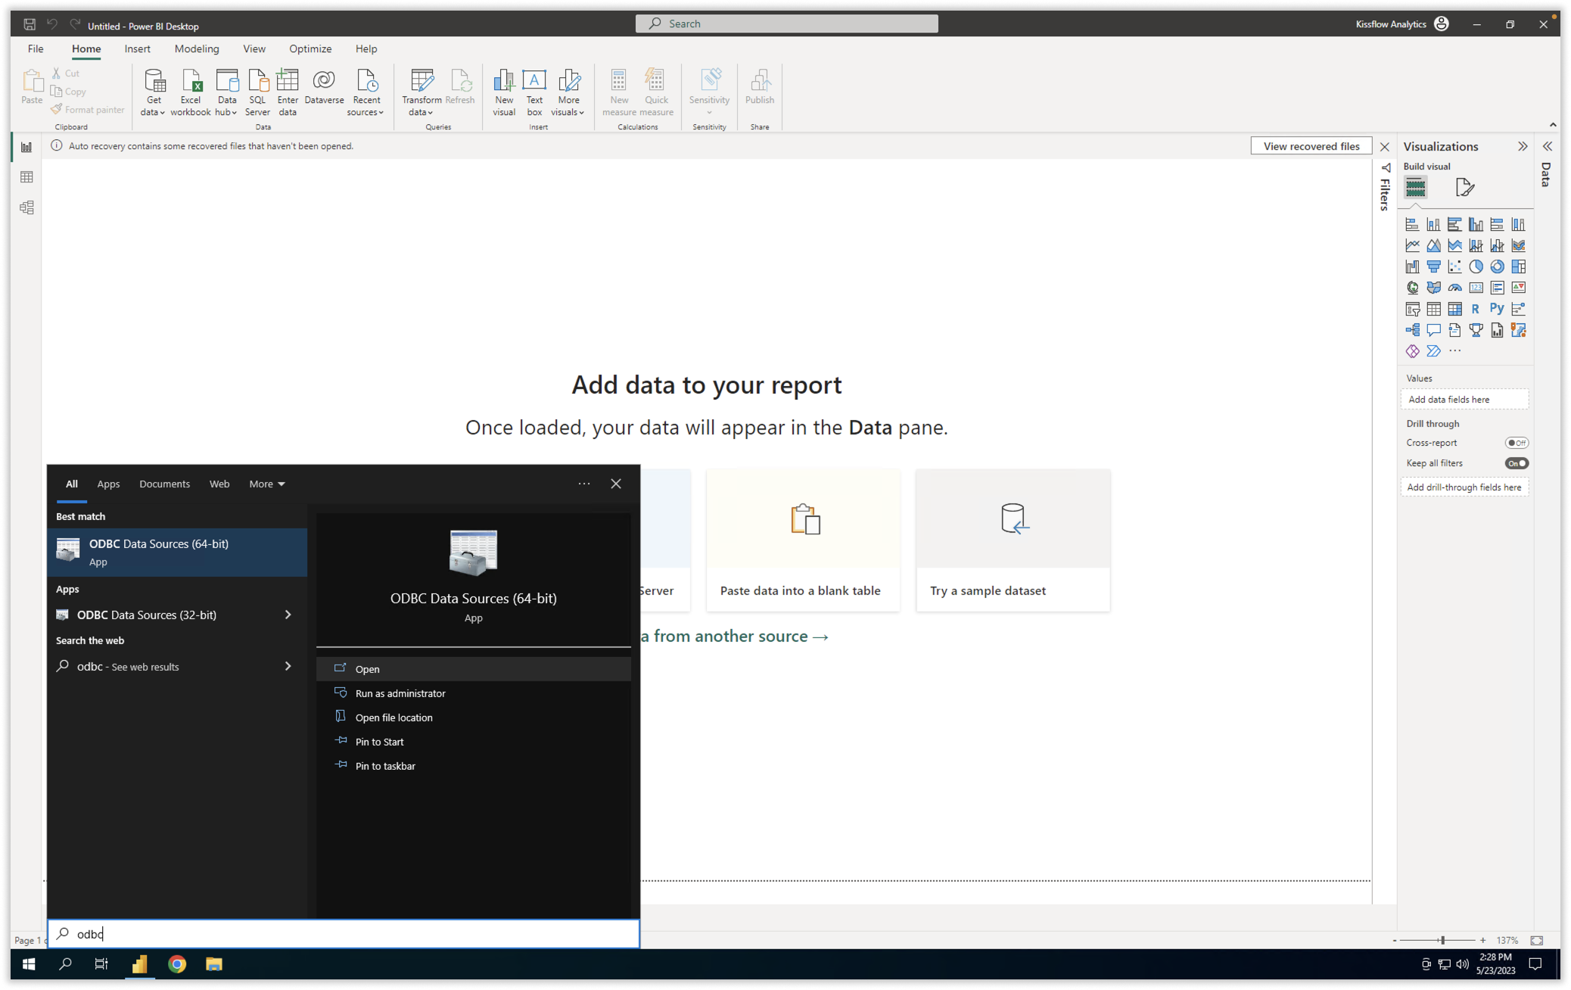Image resolution: width=1571 pixels, height=990 pixels.
Task: Switch to Data table view in the left sidebar
Action: point(26,177)
